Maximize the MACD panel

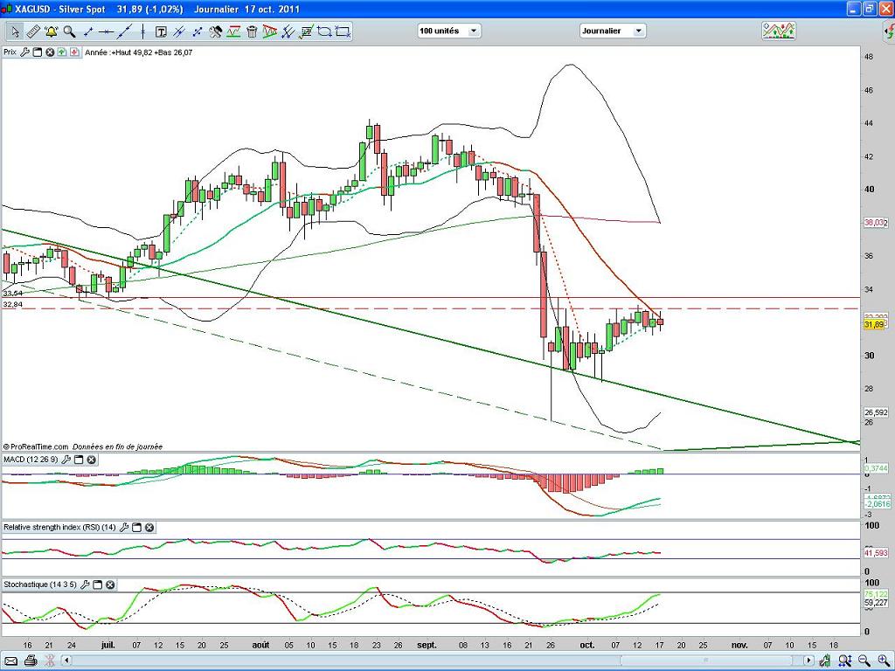[x=79, y=460]
